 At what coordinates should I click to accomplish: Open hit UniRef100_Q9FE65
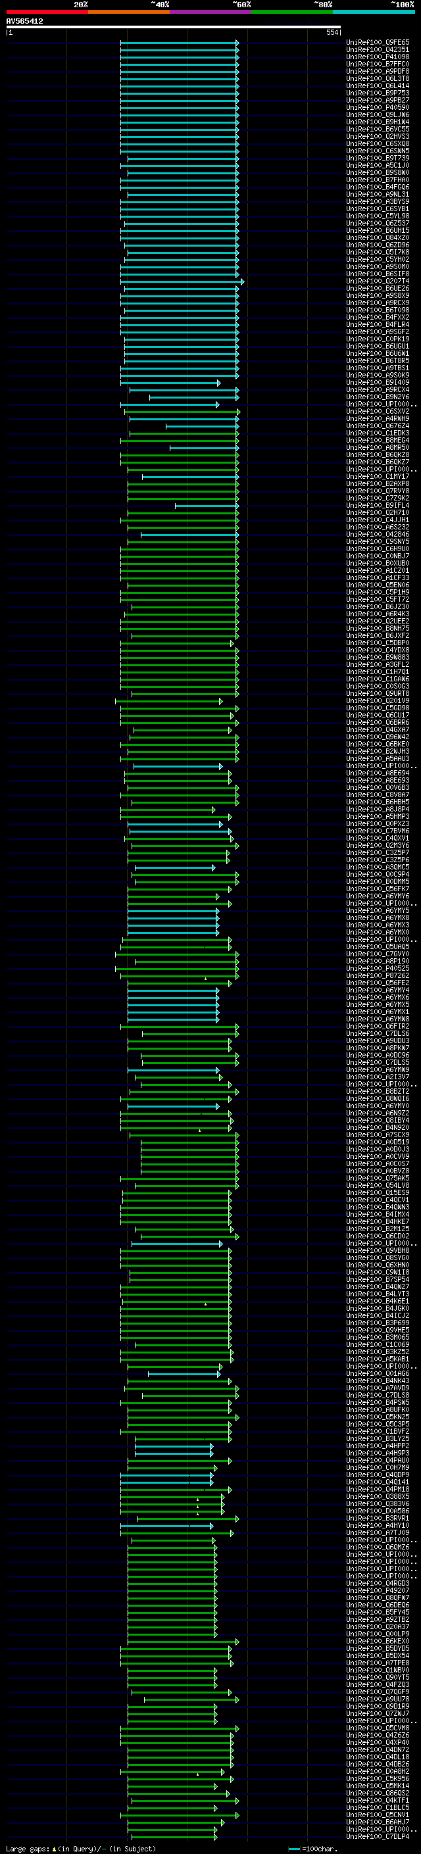[377, 43]
